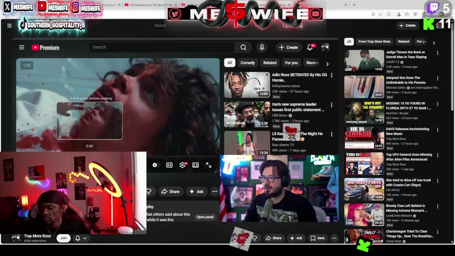This screenshot has width=455, height=256.
Task: Open the HE IS COOKED D4VD thumbnail
Action: (364, 138)
